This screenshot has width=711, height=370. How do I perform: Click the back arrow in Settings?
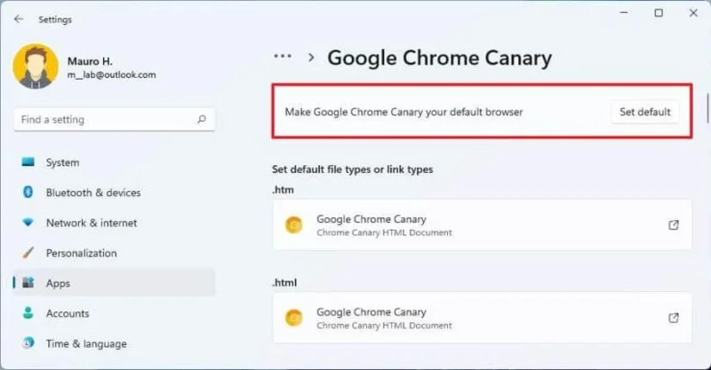(x=19, y=19)
